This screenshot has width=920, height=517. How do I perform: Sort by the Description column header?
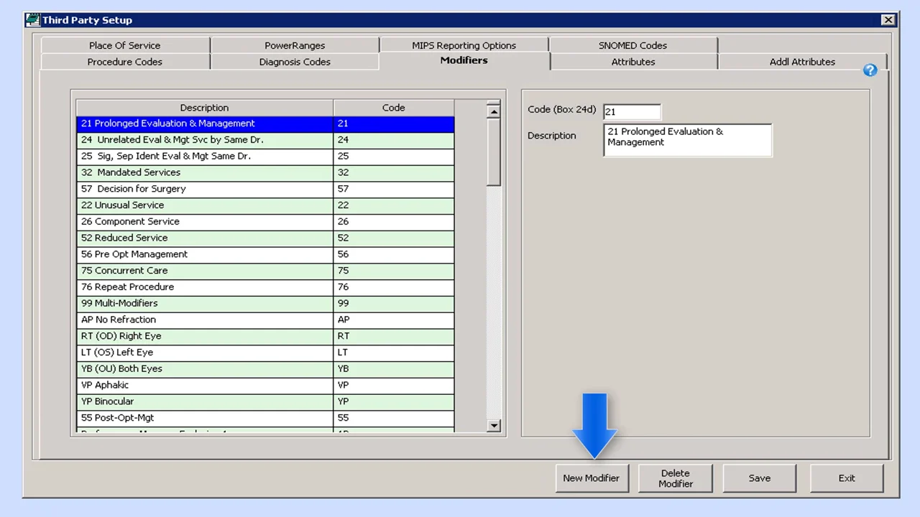coord(204,108)
